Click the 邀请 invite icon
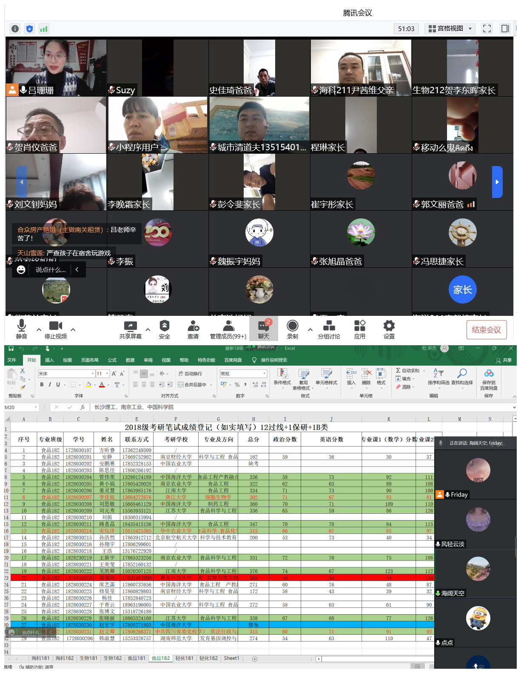The height and width of the screenshot is (673, 521). pyautogui.click(x=193, y=329)
